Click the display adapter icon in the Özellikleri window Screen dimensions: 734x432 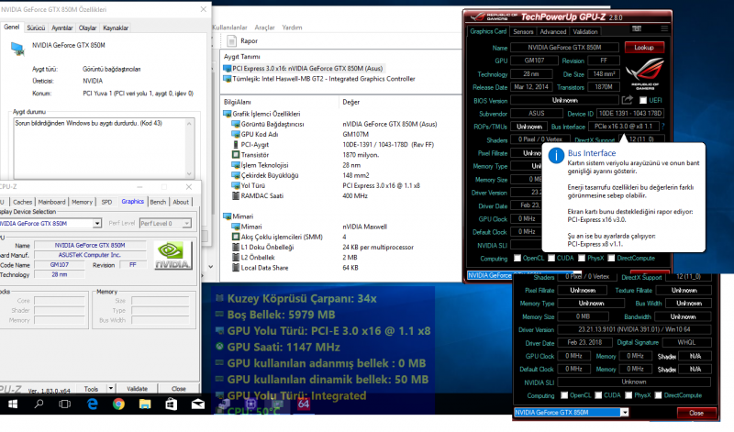click(17, 49)
